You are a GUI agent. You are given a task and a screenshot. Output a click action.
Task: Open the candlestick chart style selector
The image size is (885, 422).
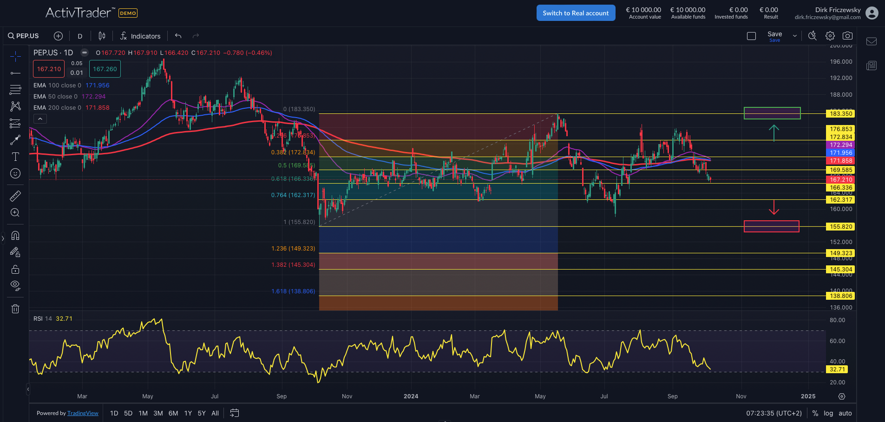(102, 36)
